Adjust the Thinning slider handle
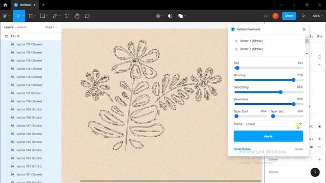The width and height of the screenshot is (326, 183). coord(293,80)
